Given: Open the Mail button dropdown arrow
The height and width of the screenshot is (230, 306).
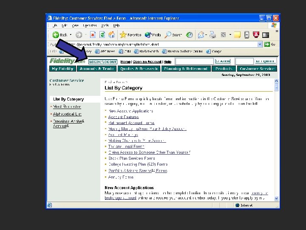Looking at the screenshot, I should point(206,35).
